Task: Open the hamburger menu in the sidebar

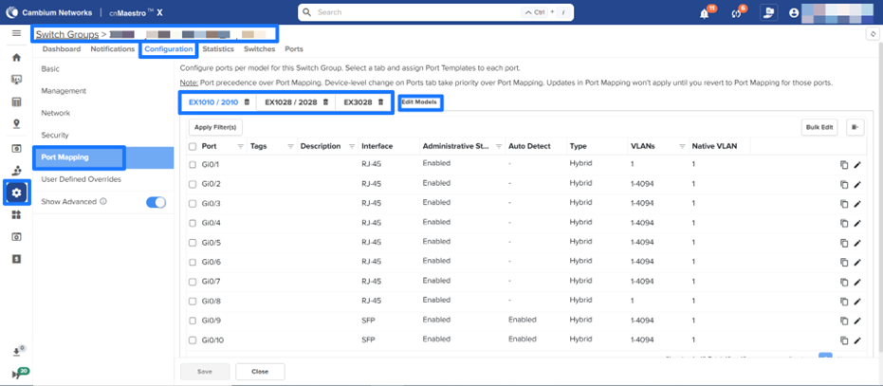Action: pos(16,33)
